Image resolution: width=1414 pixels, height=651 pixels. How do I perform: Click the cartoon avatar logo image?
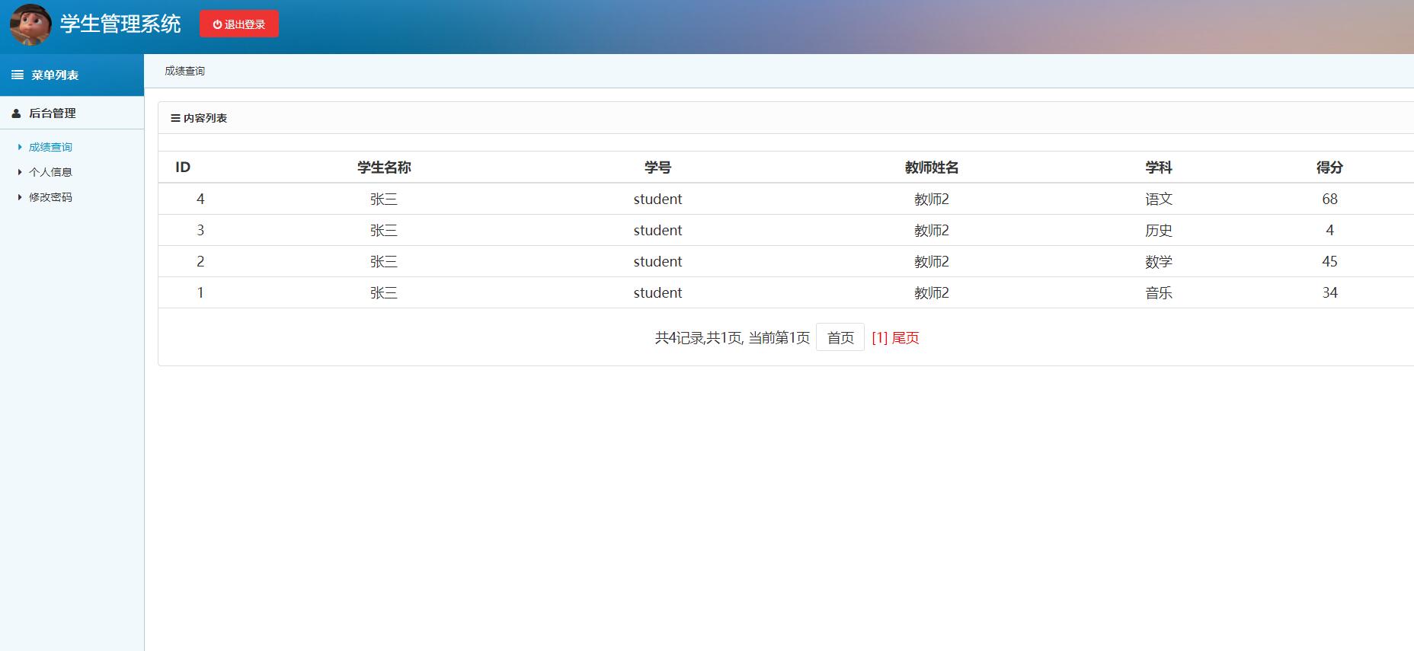[x=30, y=24]
